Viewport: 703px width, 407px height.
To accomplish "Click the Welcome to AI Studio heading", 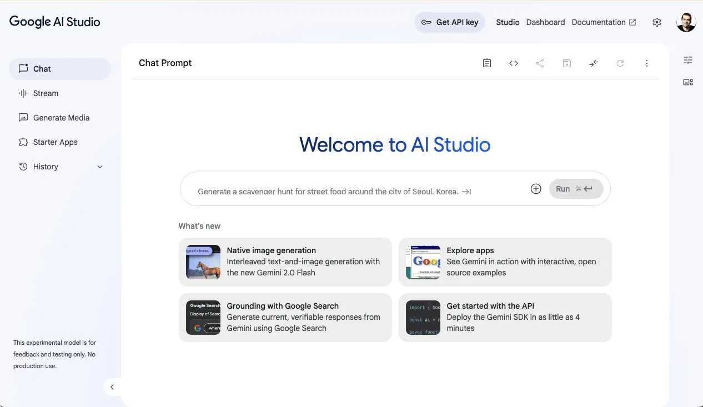I will pos(395,144).
